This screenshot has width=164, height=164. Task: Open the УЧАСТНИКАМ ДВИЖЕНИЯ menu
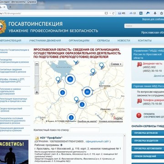(x=45, y=41)
